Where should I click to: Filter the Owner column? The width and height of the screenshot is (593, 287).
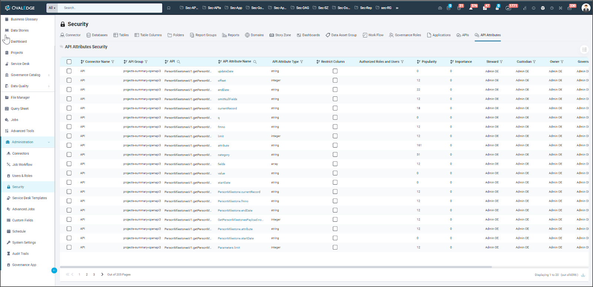[x=562, y=62]
